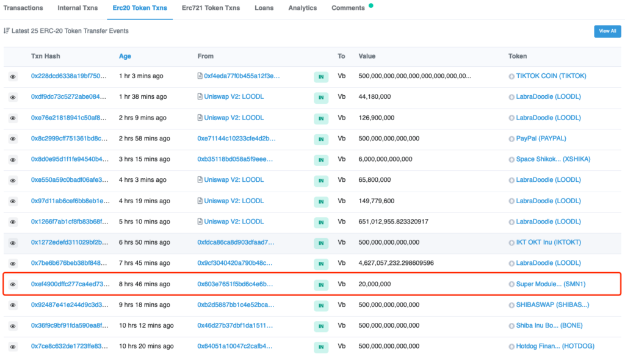Image resolution: width=625 pixels, height=357 pixels.
Task: Click the sort icon beside Latest 25 ERC-20
Action: tap(6, 31)
